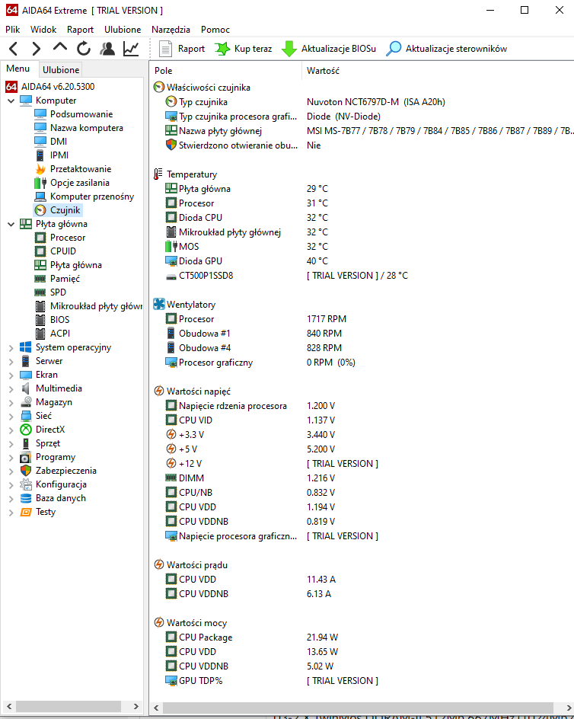Click the lightning icon next to Wartości napięć

click(x=158, y=391)
